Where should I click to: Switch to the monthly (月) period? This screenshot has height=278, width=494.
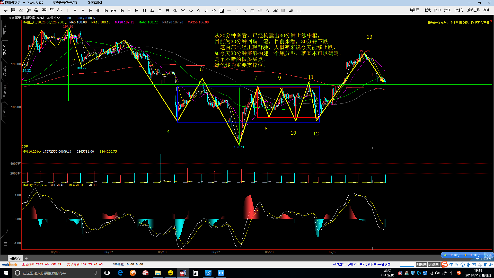[x=144, y=11]
